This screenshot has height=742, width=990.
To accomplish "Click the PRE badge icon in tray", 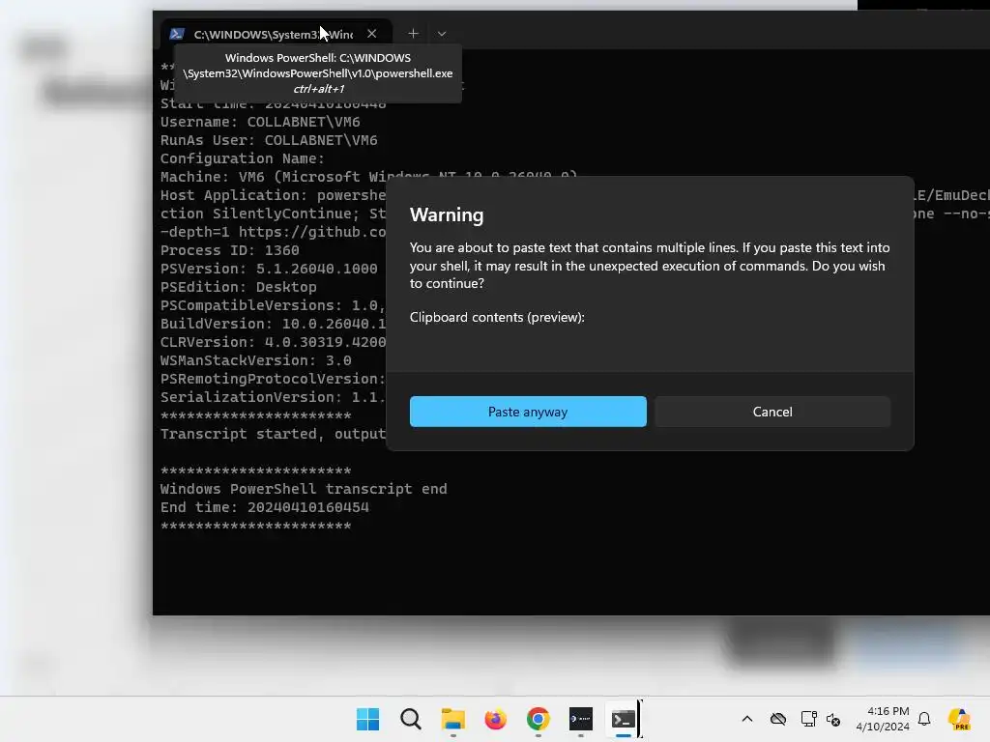I will click(960, 719).
